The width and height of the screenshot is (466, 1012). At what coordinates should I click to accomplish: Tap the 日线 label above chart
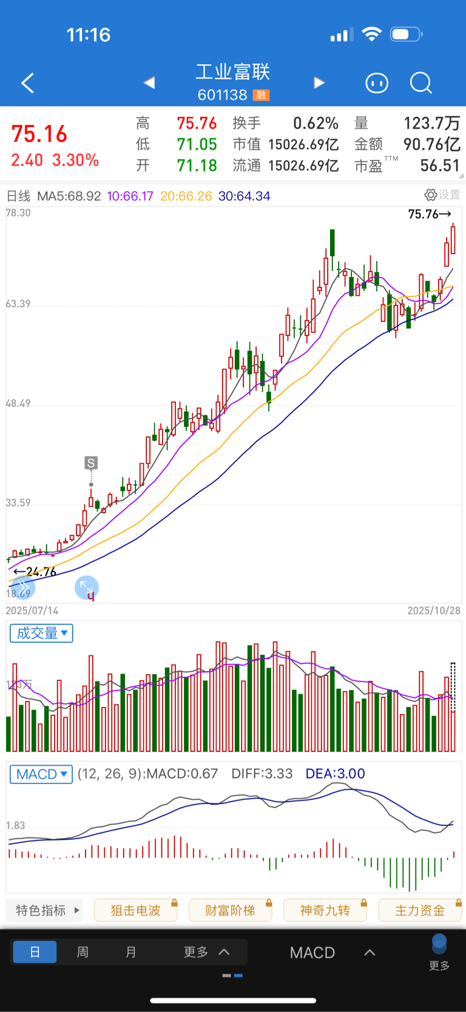18,196
